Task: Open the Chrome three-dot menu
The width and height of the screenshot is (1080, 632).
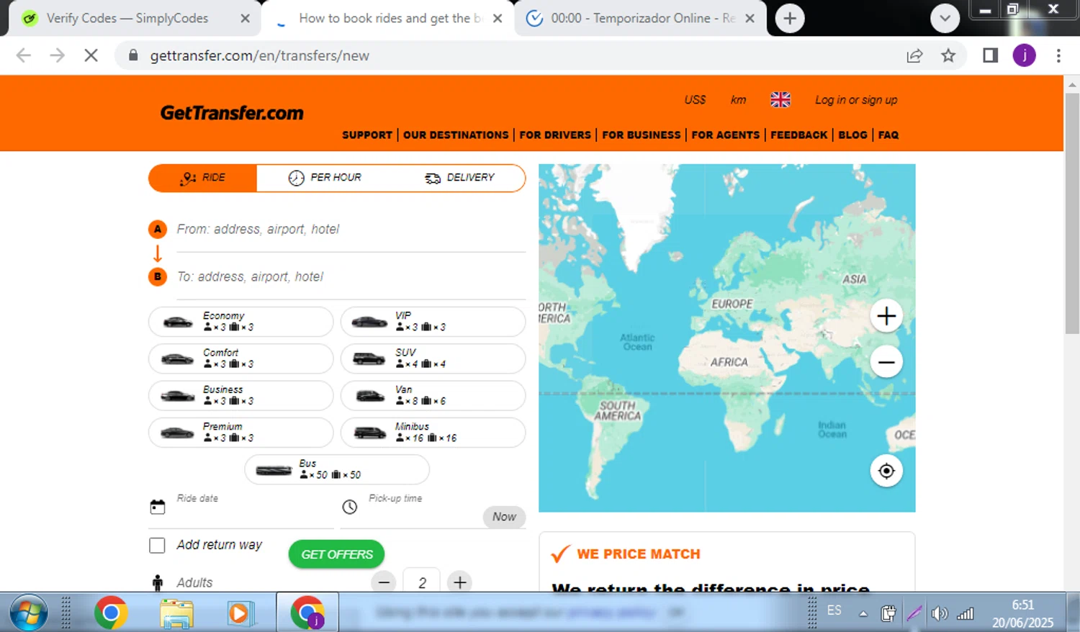Action: point(1058,55)
